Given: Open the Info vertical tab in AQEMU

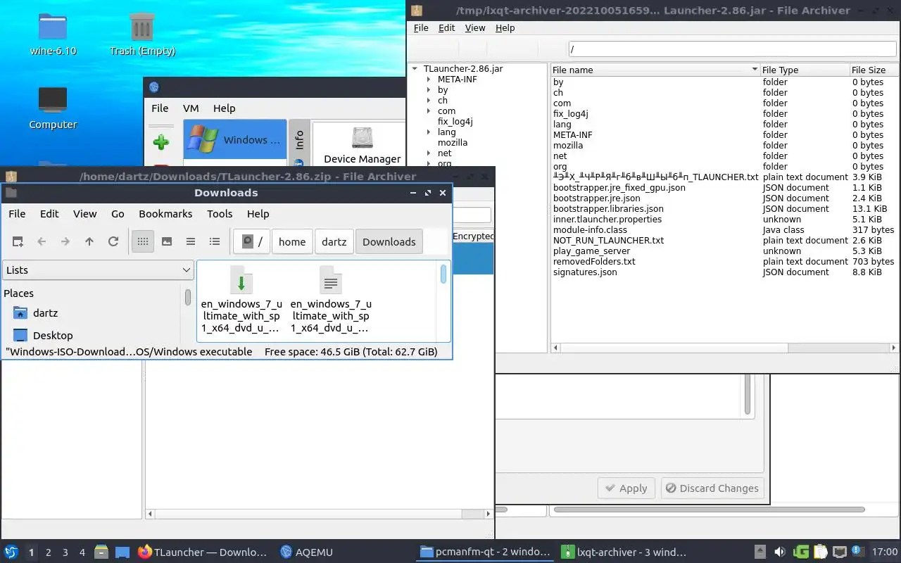Looking at the screenshot, I should coord(299,139).
